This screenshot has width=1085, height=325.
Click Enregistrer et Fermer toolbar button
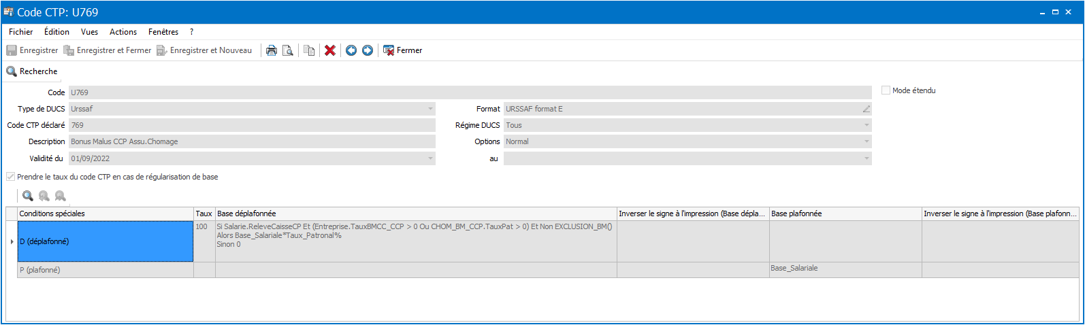pos(108,50)
